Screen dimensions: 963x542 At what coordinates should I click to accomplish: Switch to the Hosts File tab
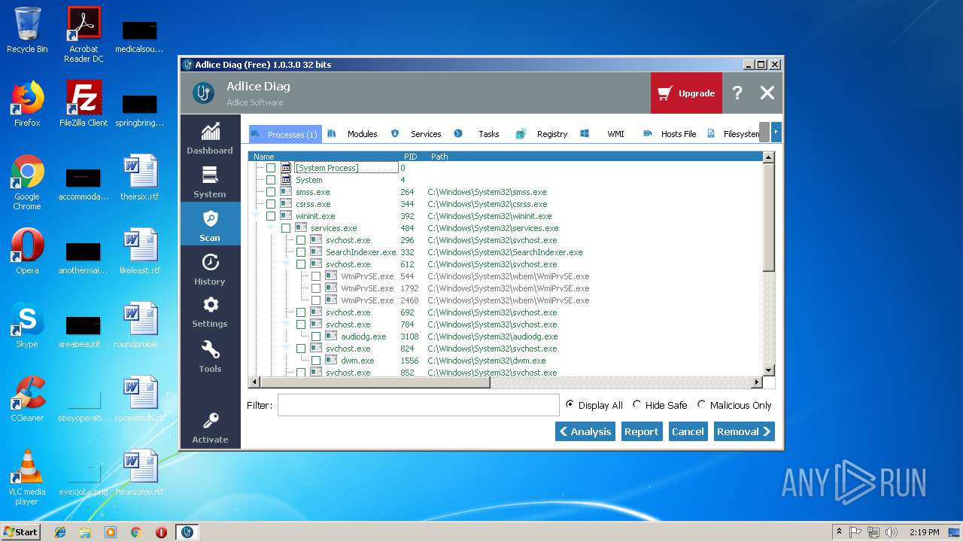[670, 134]
